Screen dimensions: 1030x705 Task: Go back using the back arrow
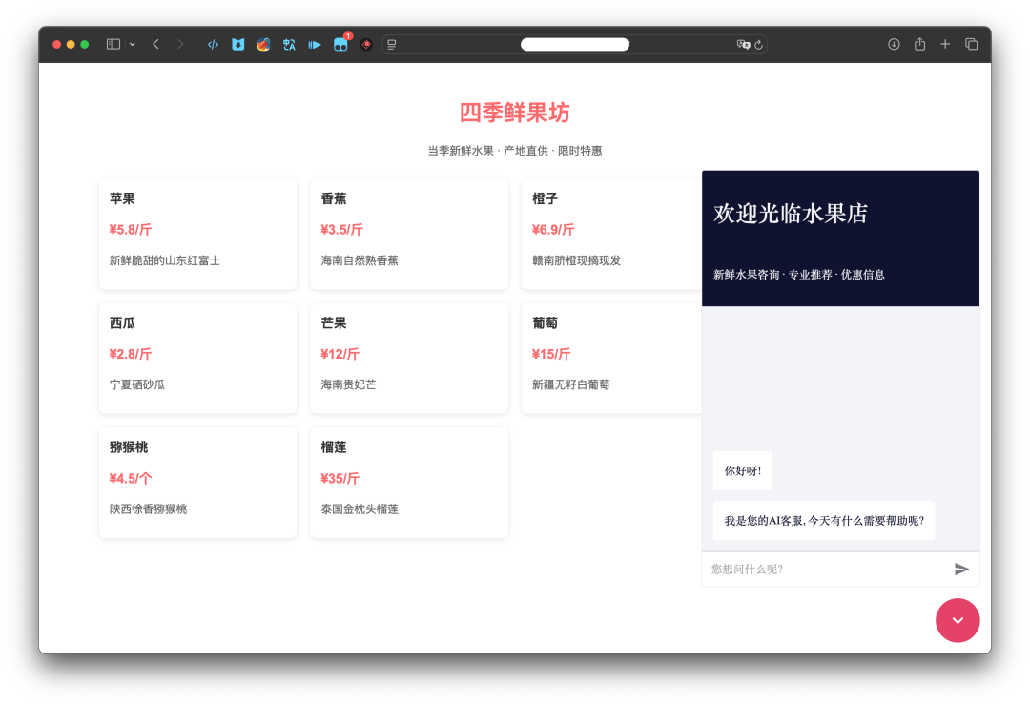click(155, 44)
